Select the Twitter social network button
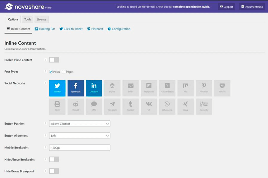268x178 pixels. pyautogui.click(x=57, y=88)
